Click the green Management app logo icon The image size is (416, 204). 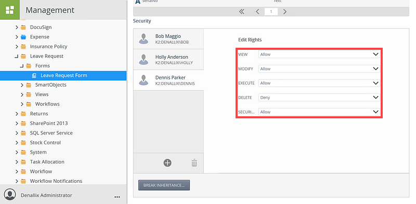click(10, 10)
